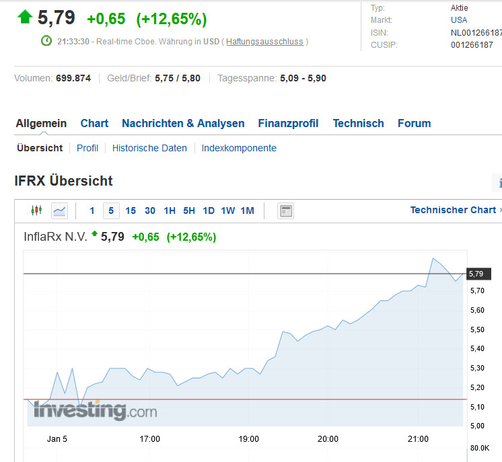502x462 pixels.
Task: Click the Investing.com watermark logo
Action: pos(95,410)
